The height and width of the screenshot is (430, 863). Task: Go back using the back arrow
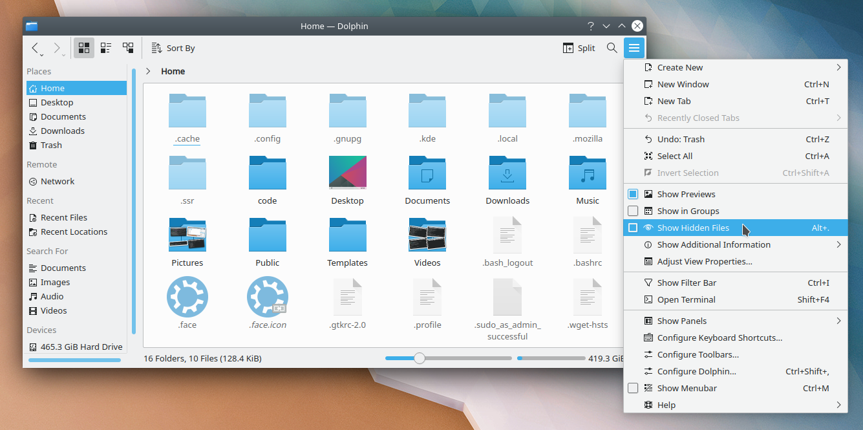pyautogui.click(x=36, y=48)
